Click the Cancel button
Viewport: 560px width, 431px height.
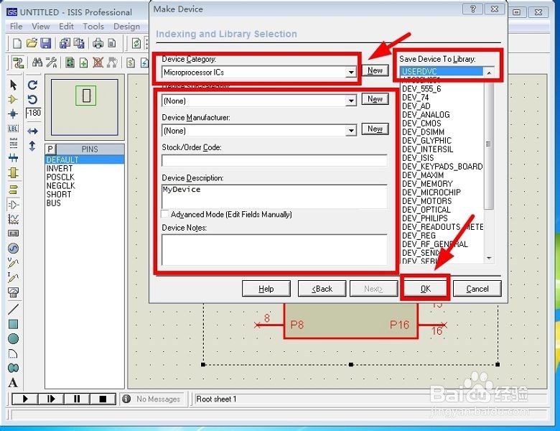click(x=477, y=288)
